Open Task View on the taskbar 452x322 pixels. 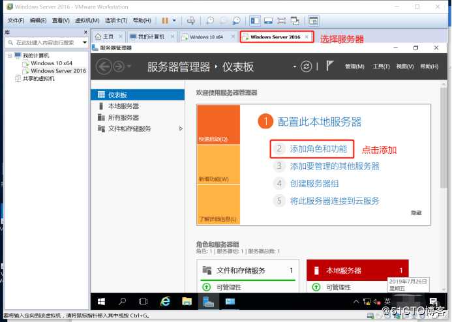pyautogui.click(x=143, y=302)
